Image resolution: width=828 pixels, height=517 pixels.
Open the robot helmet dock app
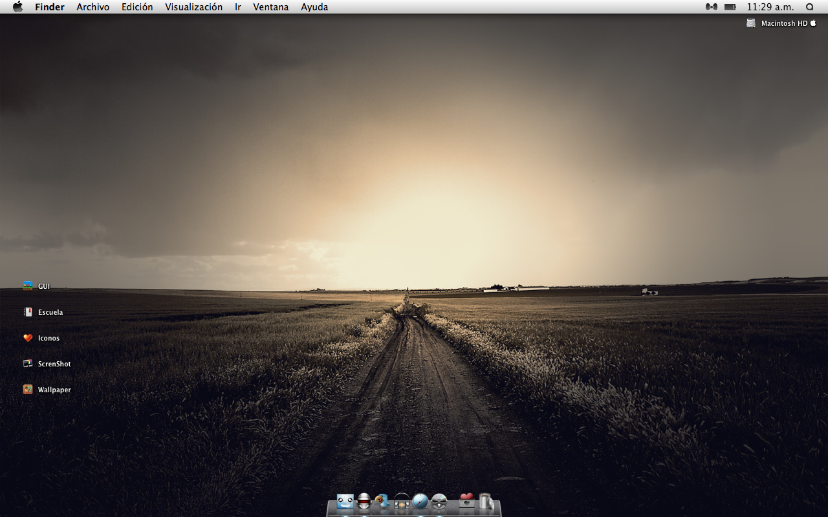pos(364,501)
